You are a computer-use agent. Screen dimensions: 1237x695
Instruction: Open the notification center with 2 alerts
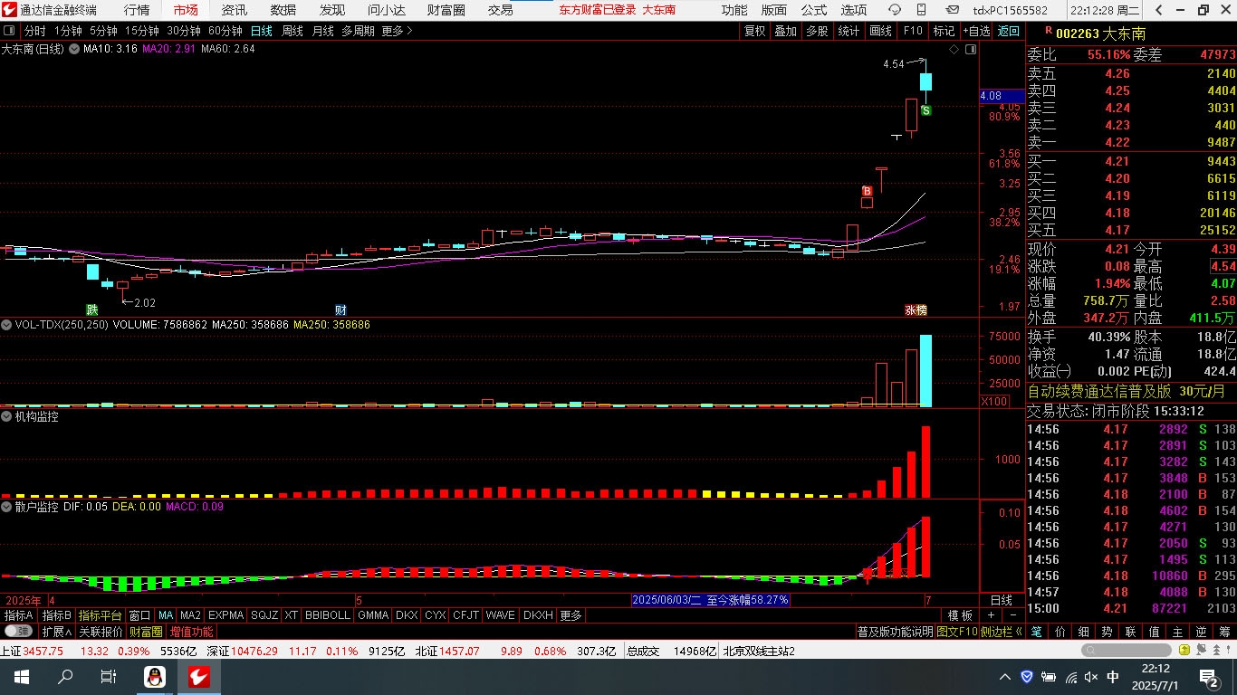pyautogui.click(x=1209, y=677)
